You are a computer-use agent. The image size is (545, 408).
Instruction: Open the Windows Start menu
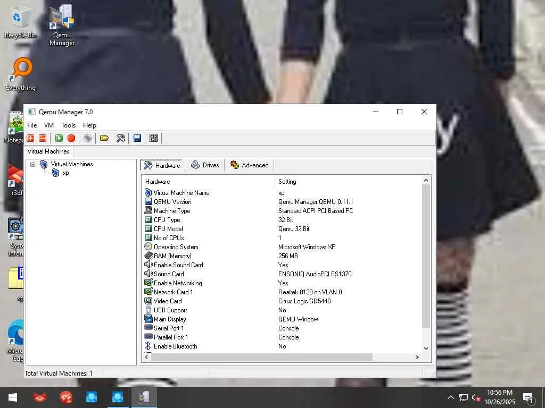(x=13, y=397)
